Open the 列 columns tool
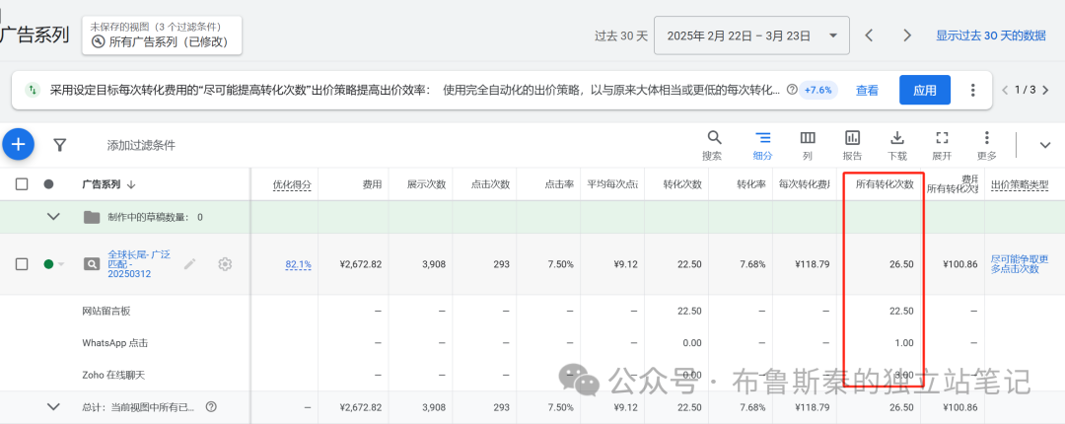 point(808,145)
